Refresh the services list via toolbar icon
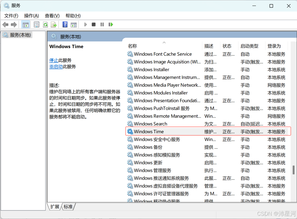Screen dimensions: 297x219 [x=46, y=25]
